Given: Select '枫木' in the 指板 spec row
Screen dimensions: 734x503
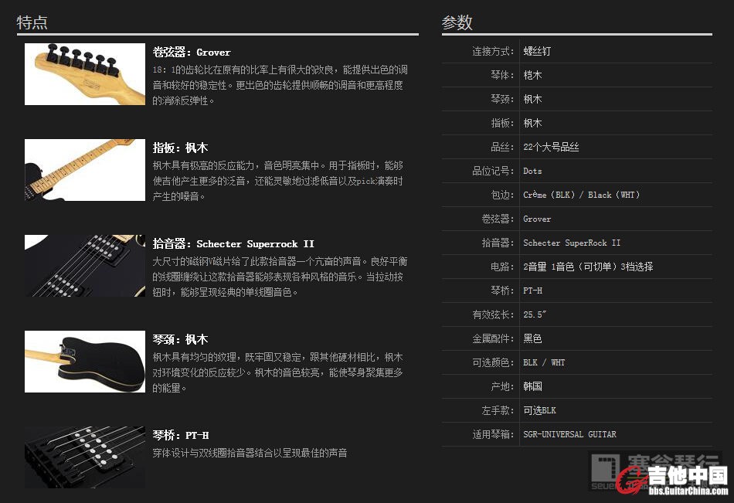Looking at the screenshot, I should tap(532, 123).
